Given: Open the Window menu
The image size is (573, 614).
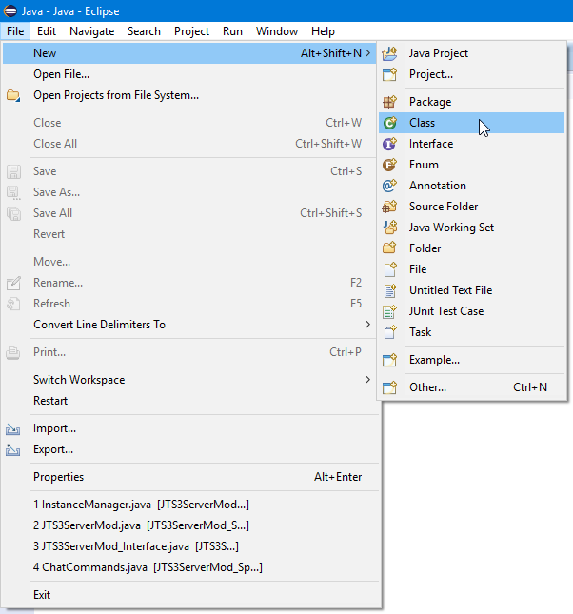Looking at the screenshot, I should [277, 31].
